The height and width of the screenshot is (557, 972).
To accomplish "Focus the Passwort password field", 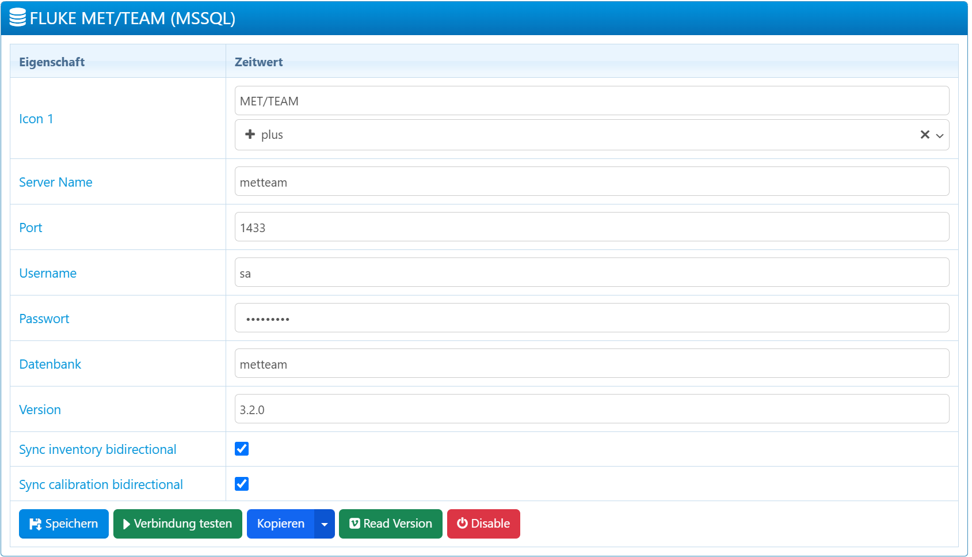I will pos(592,318).
